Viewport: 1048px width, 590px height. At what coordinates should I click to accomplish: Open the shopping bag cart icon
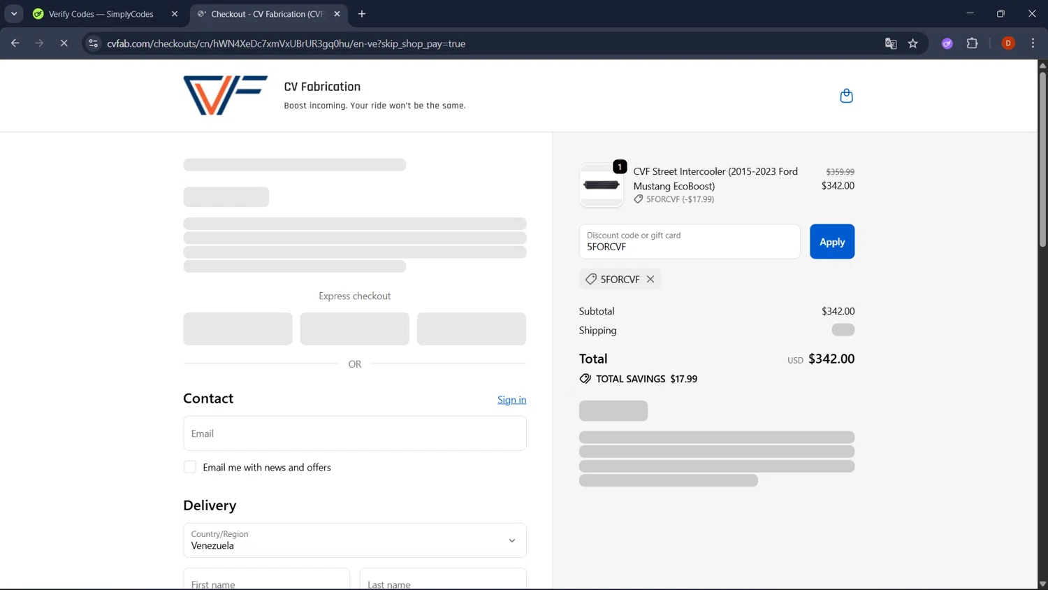(846, 96)
